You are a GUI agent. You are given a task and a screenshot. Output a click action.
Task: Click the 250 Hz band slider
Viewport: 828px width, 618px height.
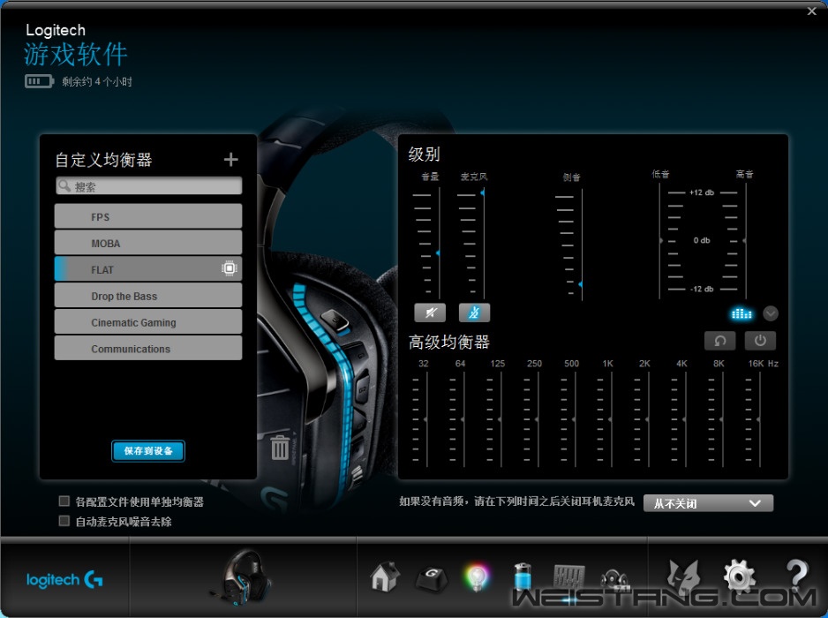pos(538,419)
